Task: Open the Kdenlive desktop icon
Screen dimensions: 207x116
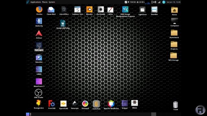Action: [39, 57]
